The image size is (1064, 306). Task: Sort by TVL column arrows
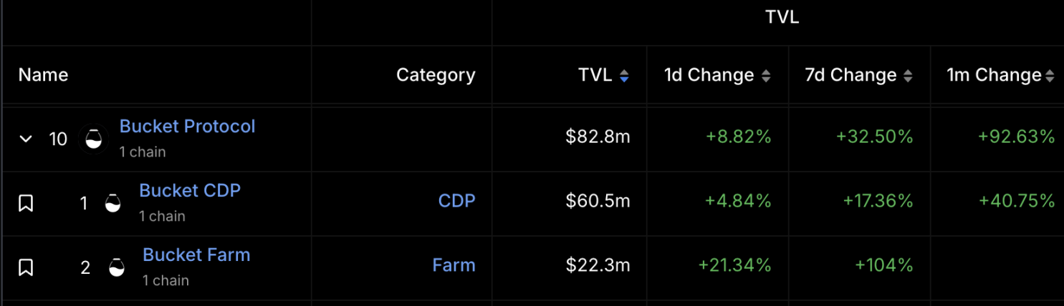click(x=624, y=76)
